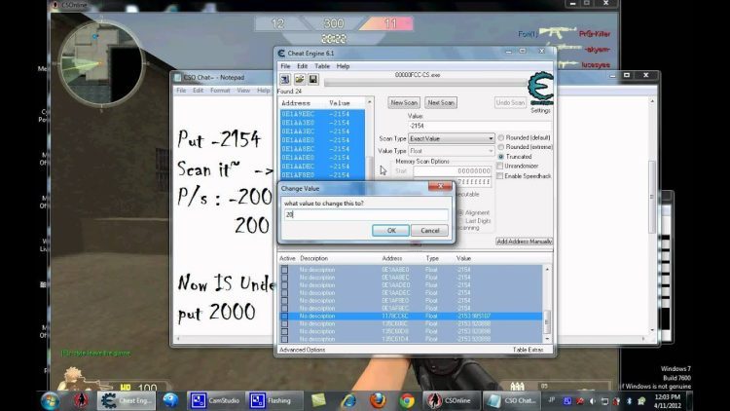Image resolution: width=730 pixels, height=411 pixels.
Task: Click the Next Scan button
Action: click(x=441, y=102)
